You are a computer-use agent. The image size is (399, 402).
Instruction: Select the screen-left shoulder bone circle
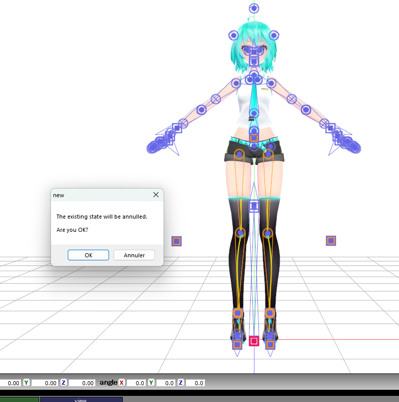pos(236,83)
